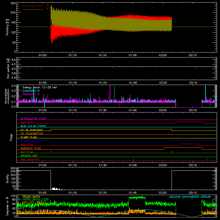
Task: Click the Roll period axis title
Action: click(8, 68)
